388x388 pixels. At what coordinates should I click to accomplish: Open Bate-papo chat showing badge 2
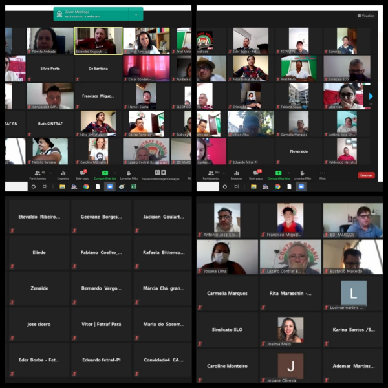pyautogui.click(x=82, y=175)
